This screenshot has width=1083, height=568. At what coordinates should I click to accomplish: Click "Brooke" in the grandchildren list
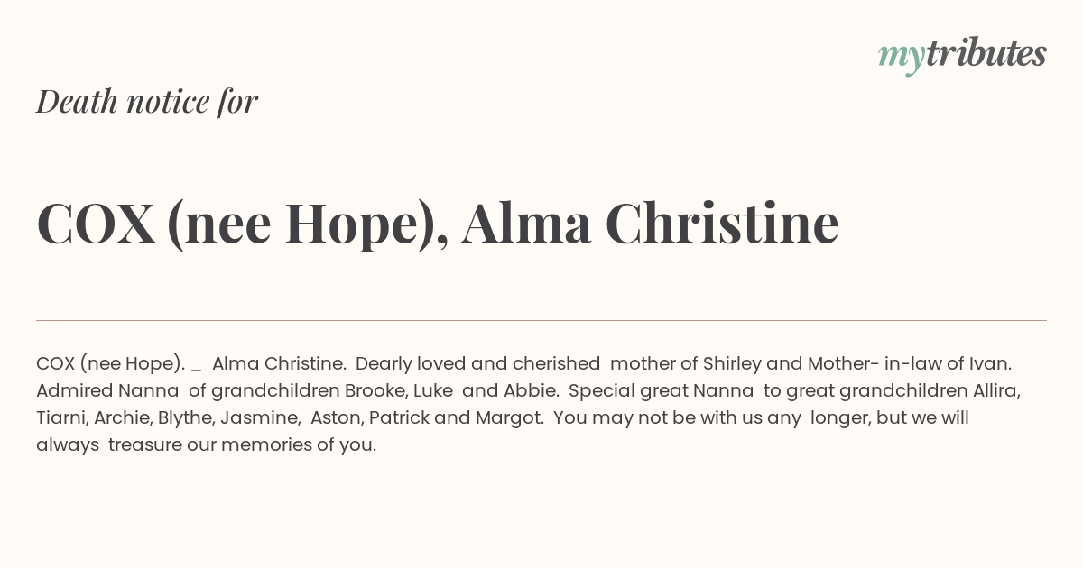point(375,390)
